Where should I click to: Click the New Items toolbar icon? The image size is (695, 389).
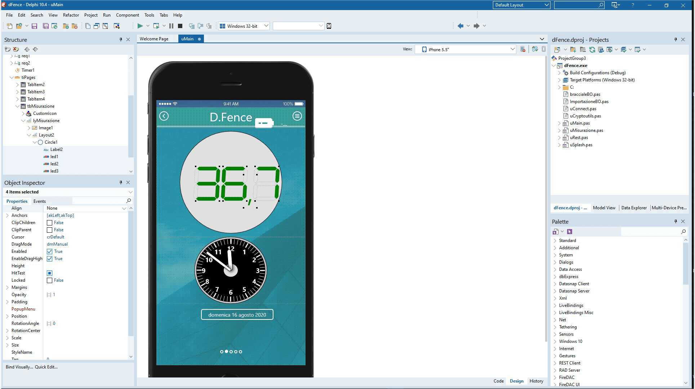coord(10,26)
